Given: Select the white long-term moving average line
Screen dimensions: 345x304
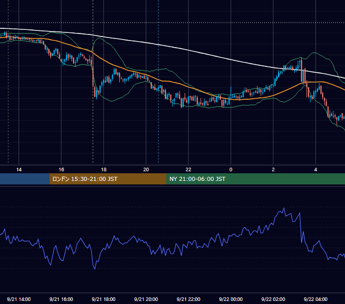Looking at the screenshot, I should coord(188,51).
